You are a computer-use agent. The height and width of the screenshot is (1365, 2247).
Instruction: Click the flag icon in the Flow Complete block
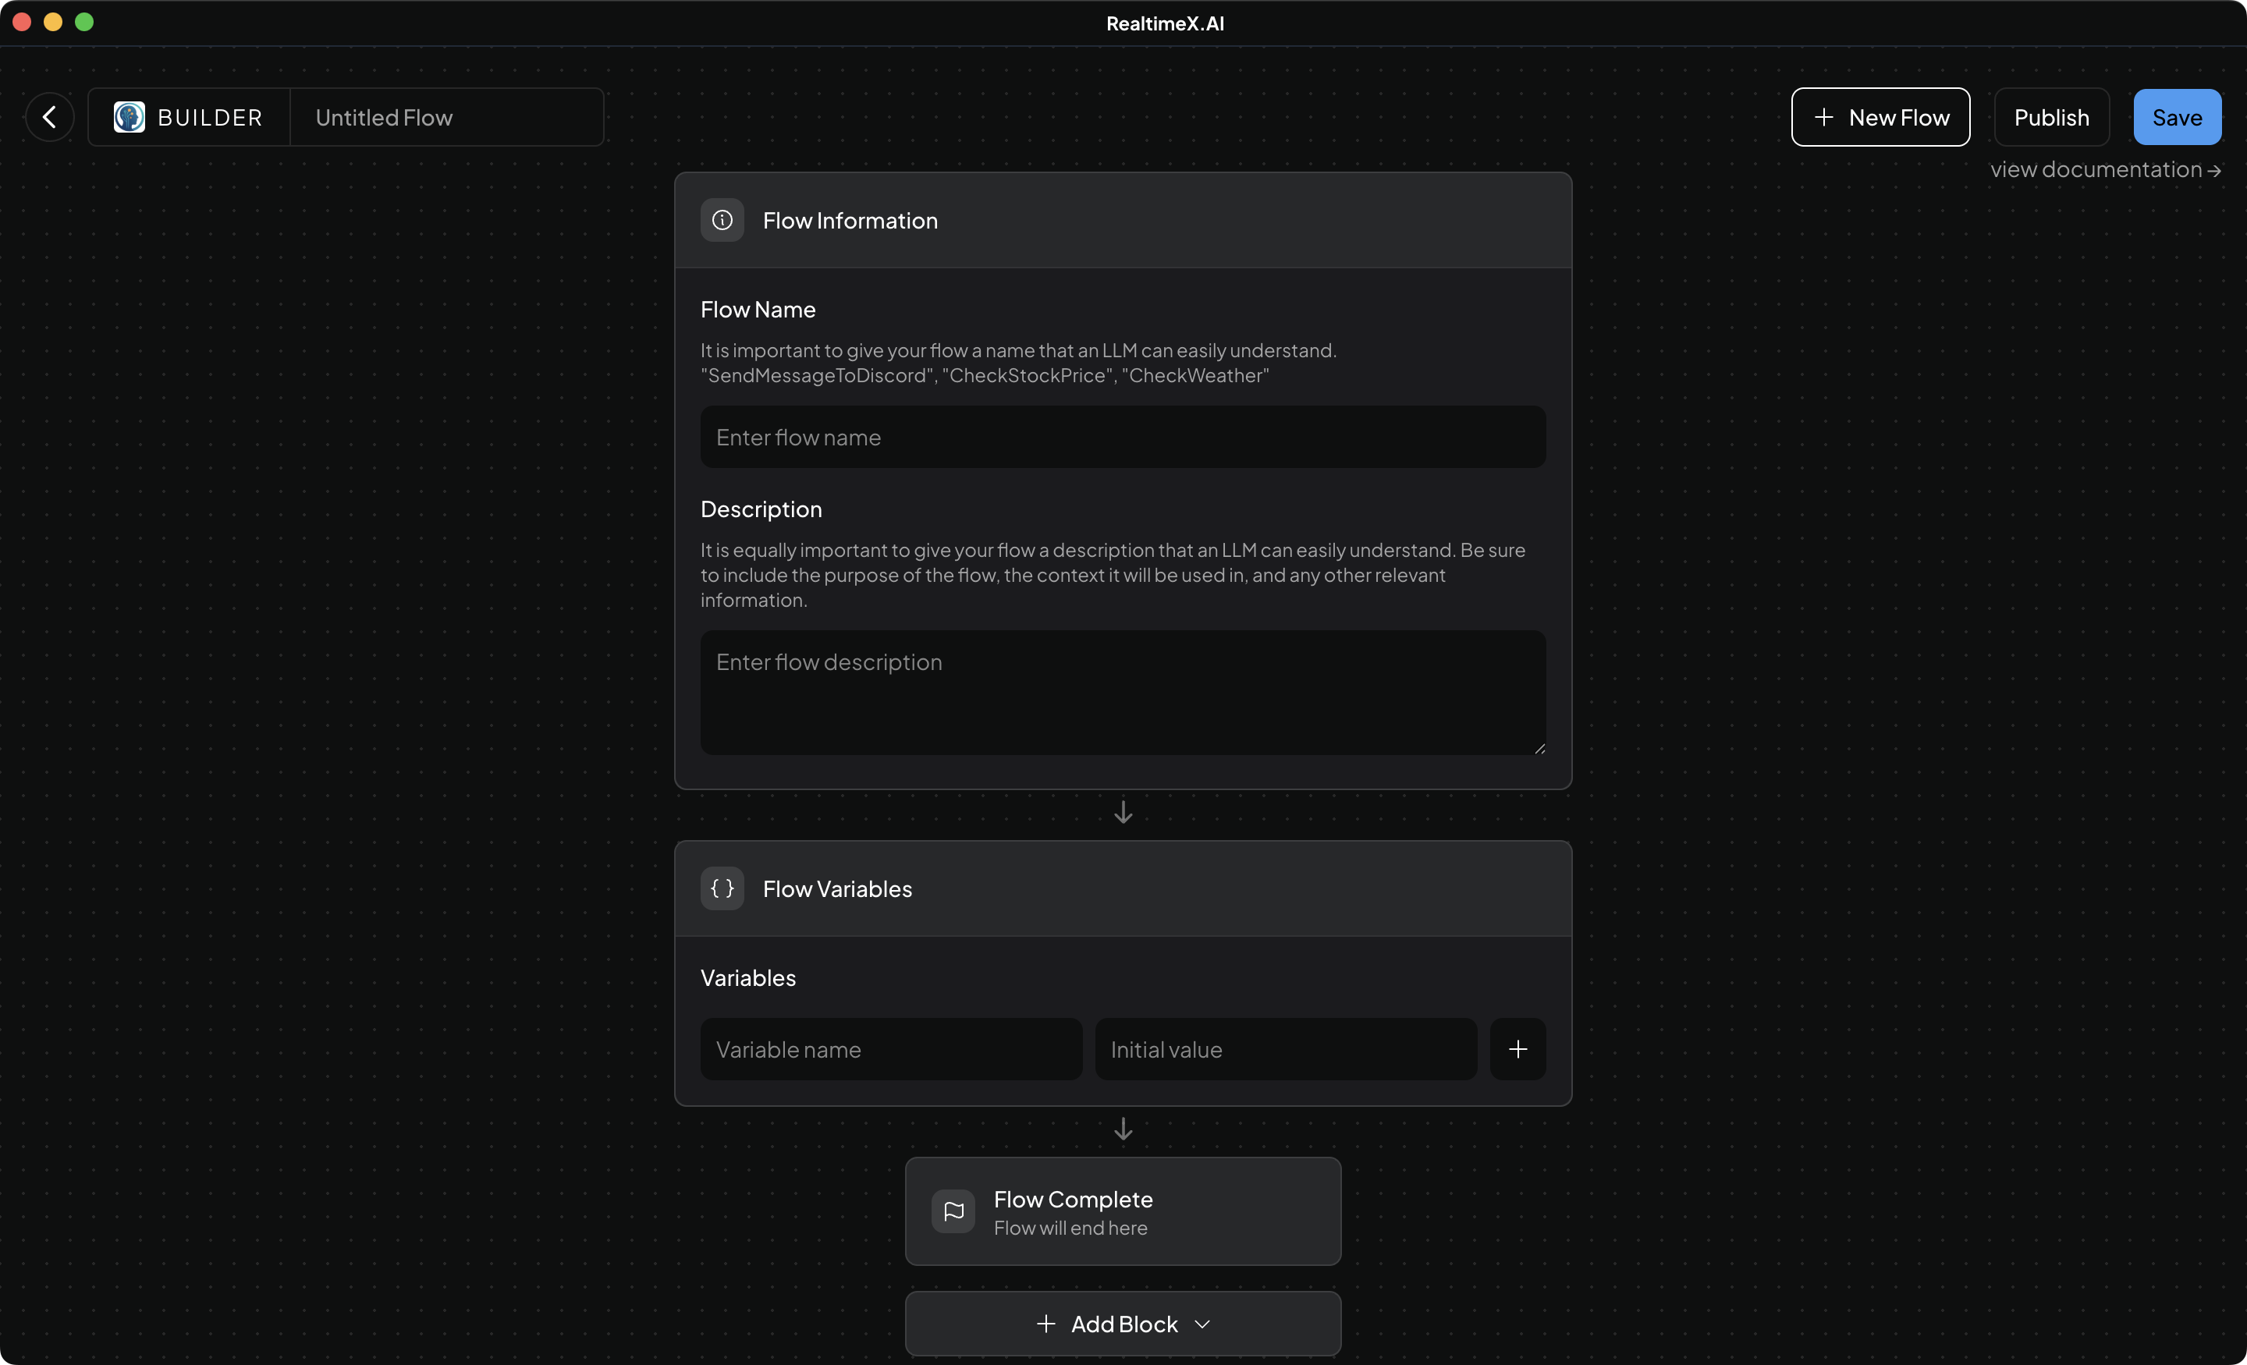(x=952, y=1212)
